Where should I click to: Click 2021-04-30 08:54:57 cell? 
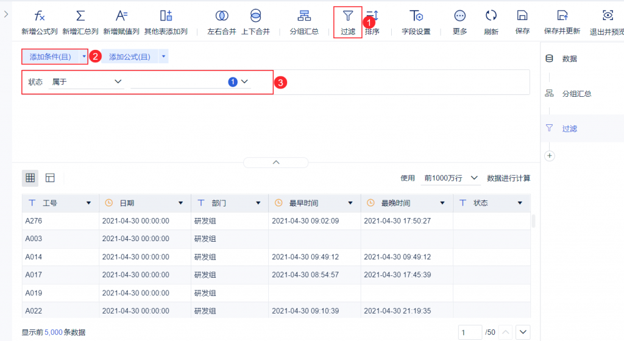(x=314, y=275)
